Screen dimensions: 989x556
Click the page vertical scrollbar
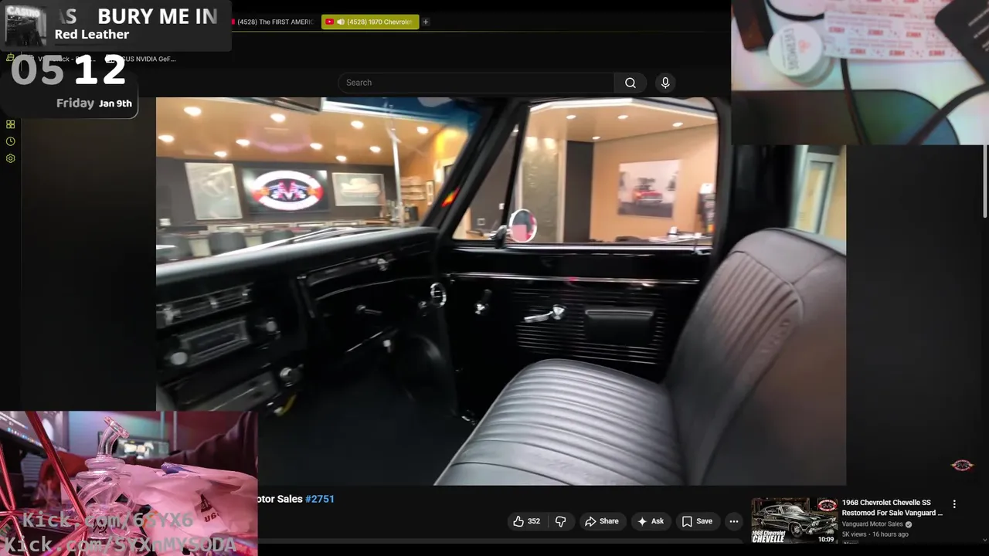pos(985,181)
